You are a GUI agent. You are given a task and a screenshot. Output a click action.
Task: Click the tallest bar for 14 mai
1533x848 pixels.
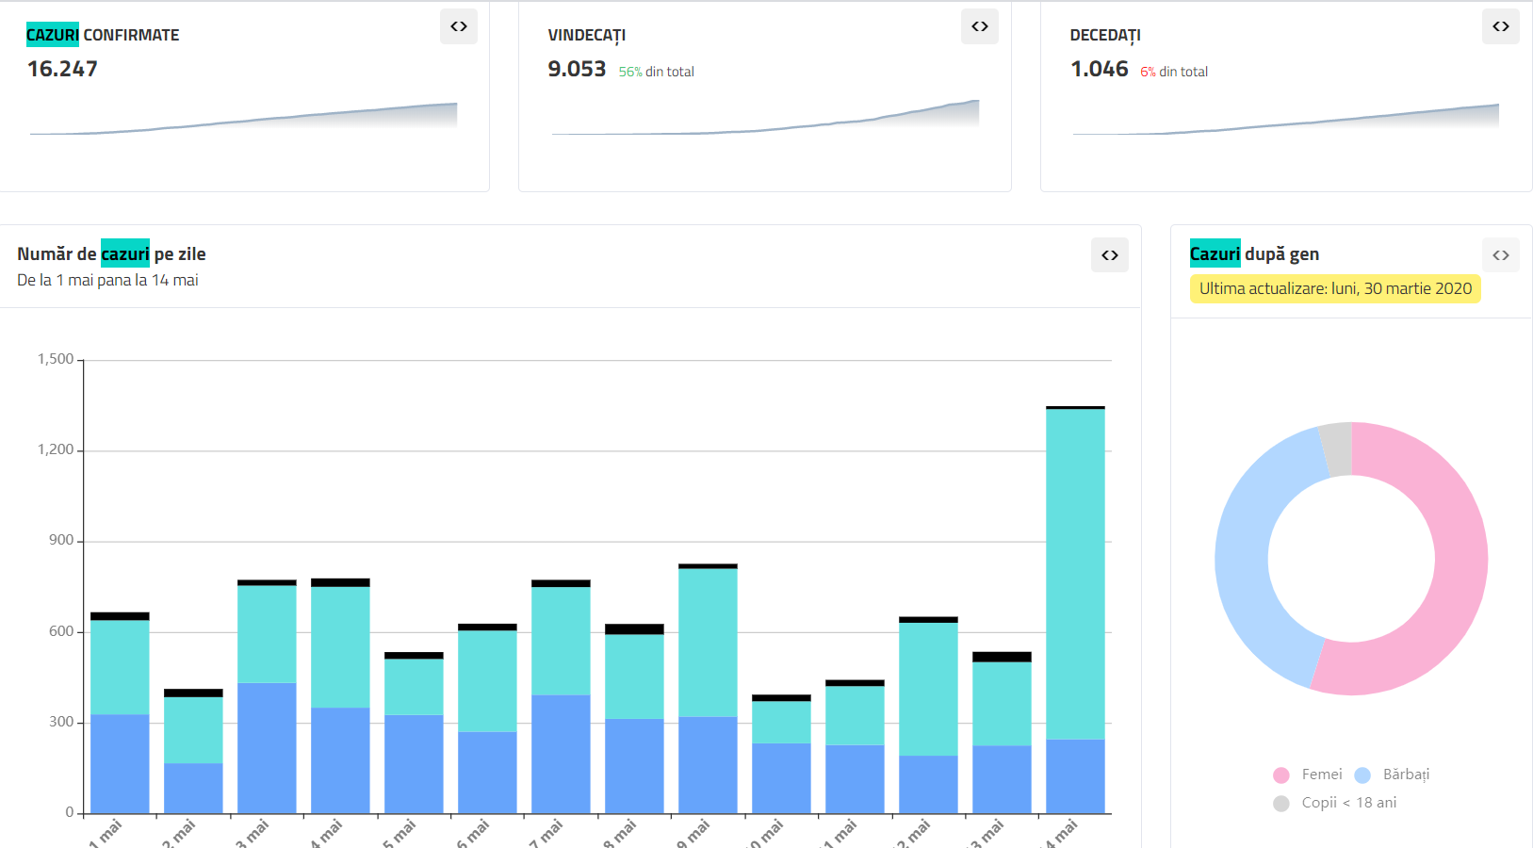pos(1075,575)
